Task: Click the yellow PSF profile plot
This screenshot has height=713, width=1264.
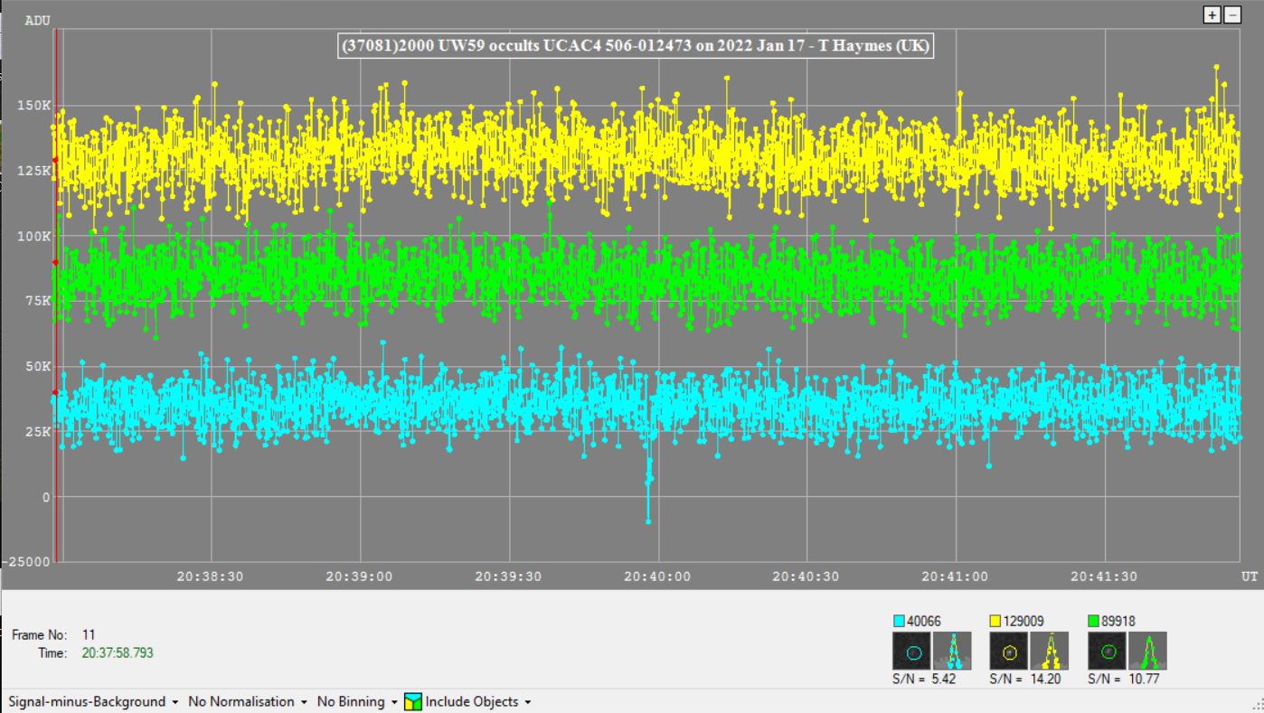Action: (x=1050, y=651)
